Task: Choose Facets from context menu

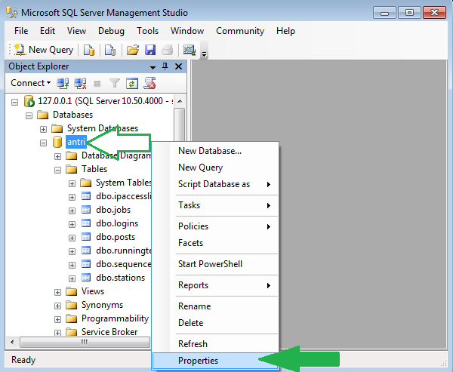Action: coord(215,243)
